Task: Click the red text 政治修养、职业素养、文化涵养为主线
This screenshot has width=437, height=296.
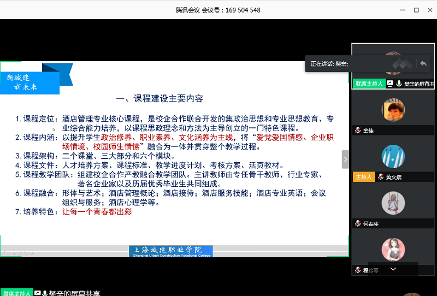Action: [x=167, y=137]
